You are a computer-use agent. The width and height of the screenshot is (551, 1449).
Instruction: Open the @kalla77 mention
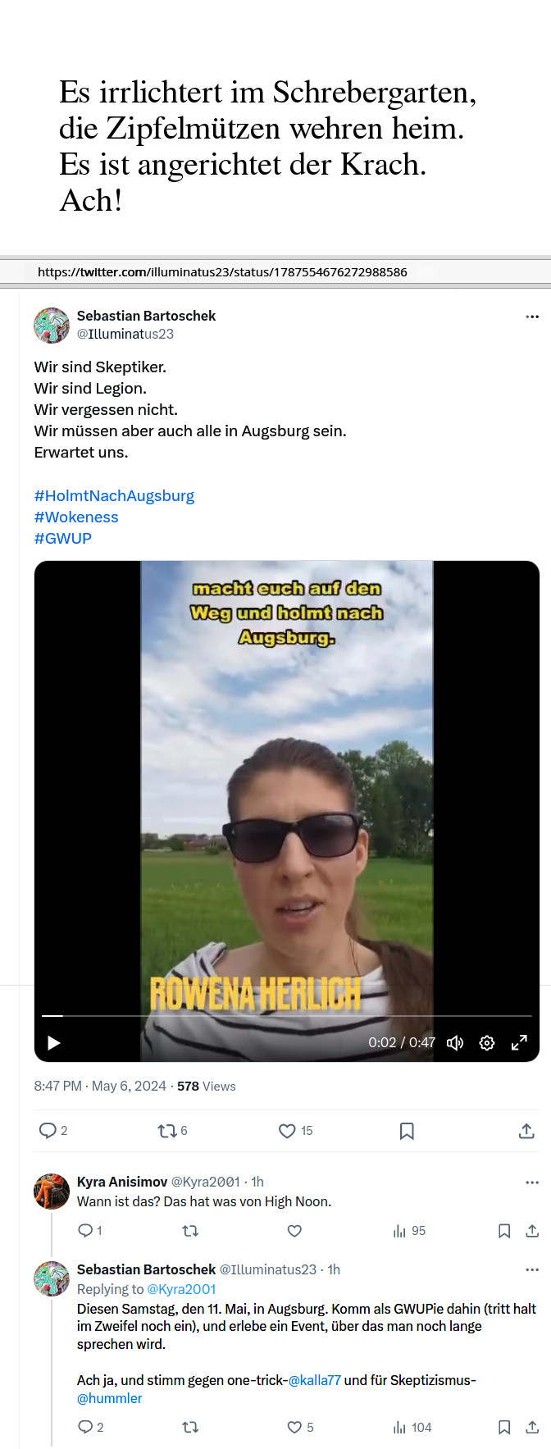pos(314,1380)
